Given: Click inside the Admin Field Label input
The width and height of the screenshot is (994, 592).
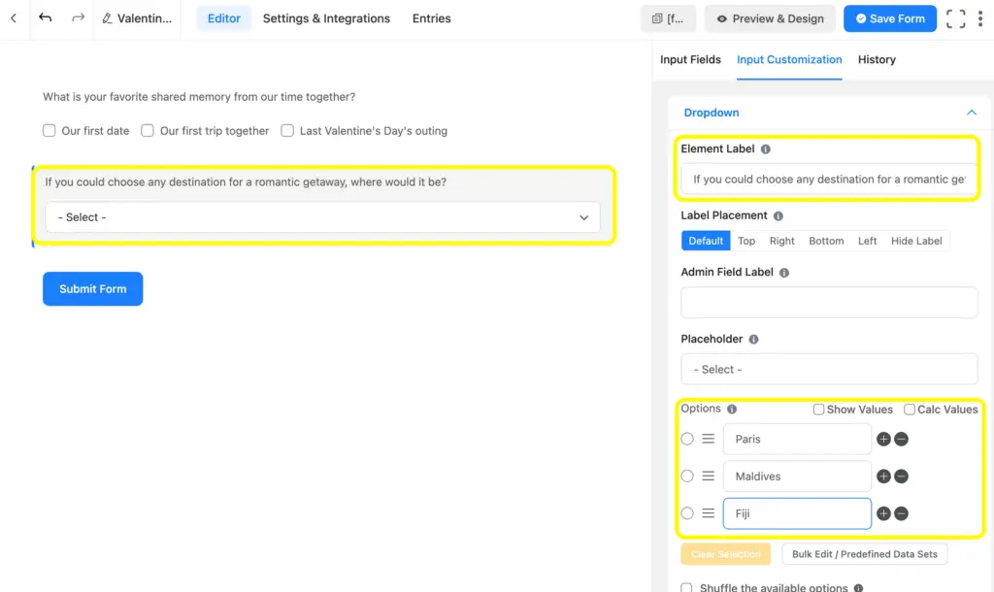Looking at the screenshot, I should 828,302.
